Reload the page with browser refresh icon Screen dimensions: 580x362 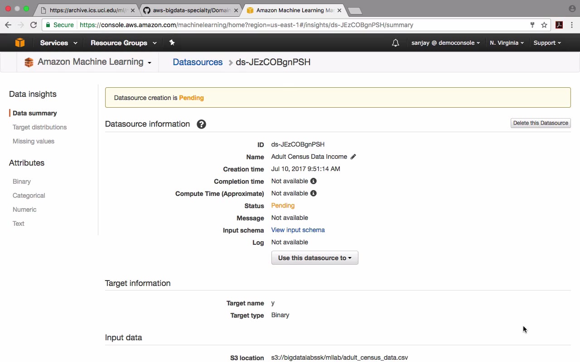[34, 25]
